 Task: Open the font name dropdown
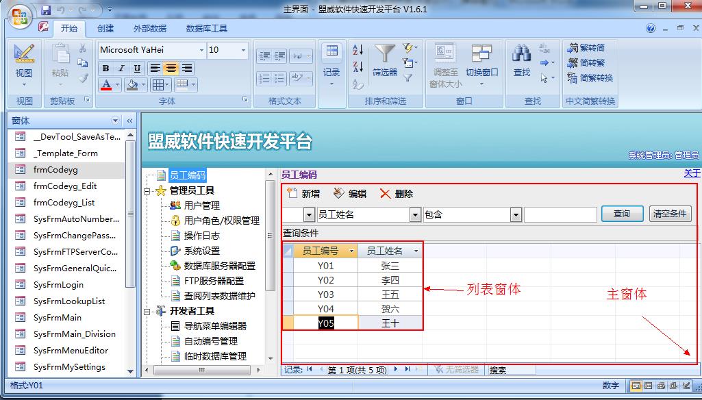click(x=201, y=50)
